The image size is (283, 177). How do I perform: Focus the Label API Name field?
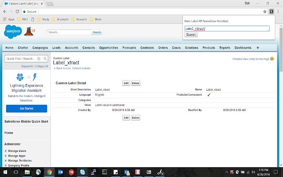coord(227,28)
